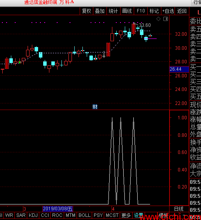The image size is (201, 220).
Task: Select the 2019/03/08 date label on the timeline
Action: [x=58, y=209]
